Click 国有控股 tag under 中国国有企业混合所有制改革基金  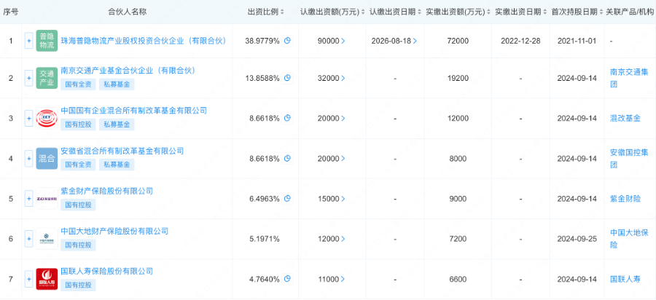click(x=79, y=125)
